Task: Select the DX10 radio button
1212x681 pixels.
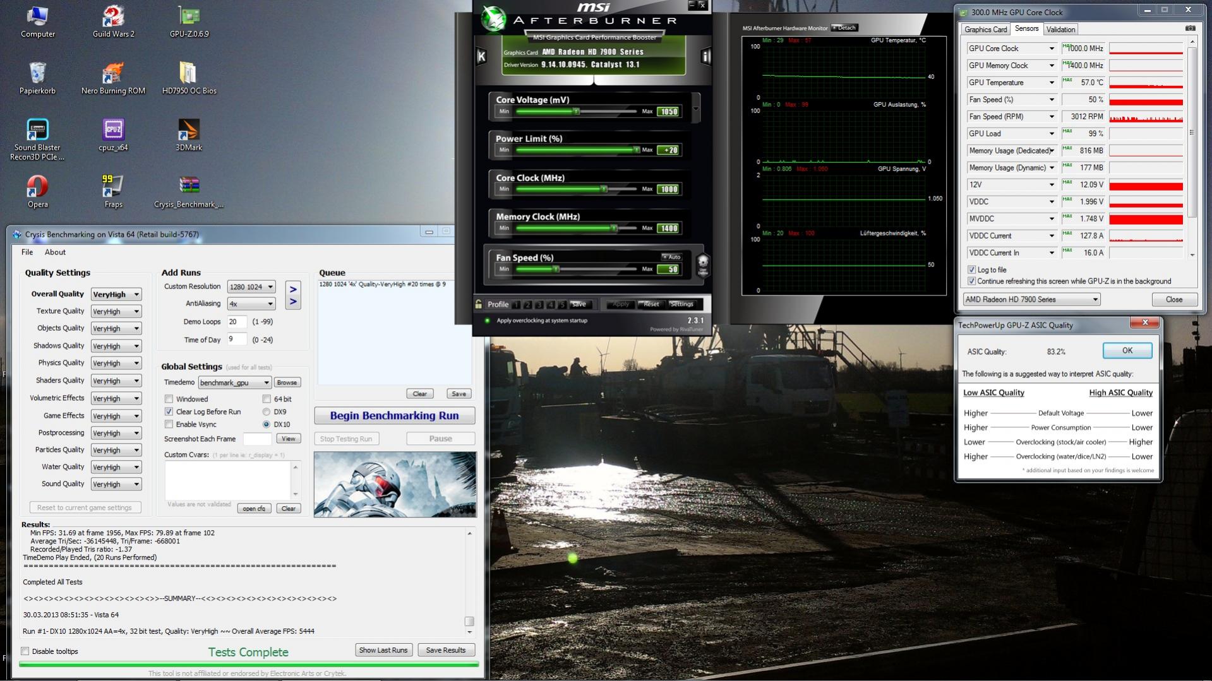Action: click(x=267, y=424)
